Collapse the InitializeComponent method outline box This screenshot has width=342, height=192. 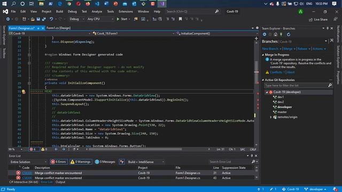[x=29, y=83]
